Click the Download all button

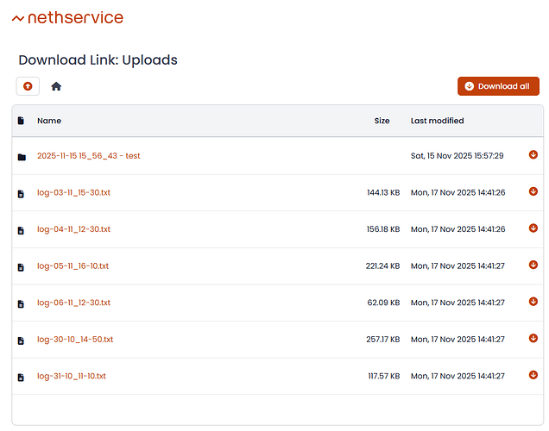(x=498, y=86)
